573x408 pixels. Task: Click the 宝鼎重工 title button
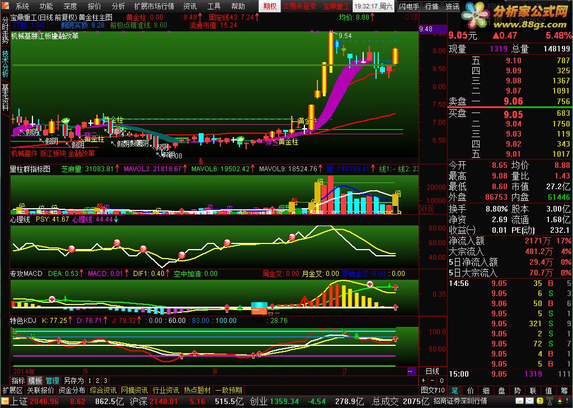tap(336, 6)
